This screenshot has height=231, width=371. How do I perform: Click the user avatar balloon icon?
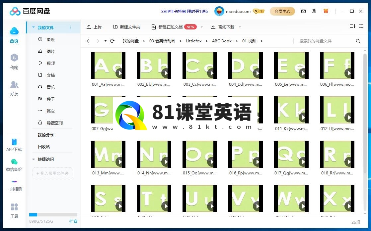219,11
